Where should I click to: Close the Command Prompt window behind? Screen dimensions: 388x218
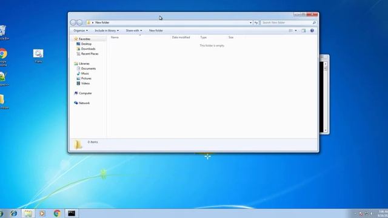click(323, 57)
